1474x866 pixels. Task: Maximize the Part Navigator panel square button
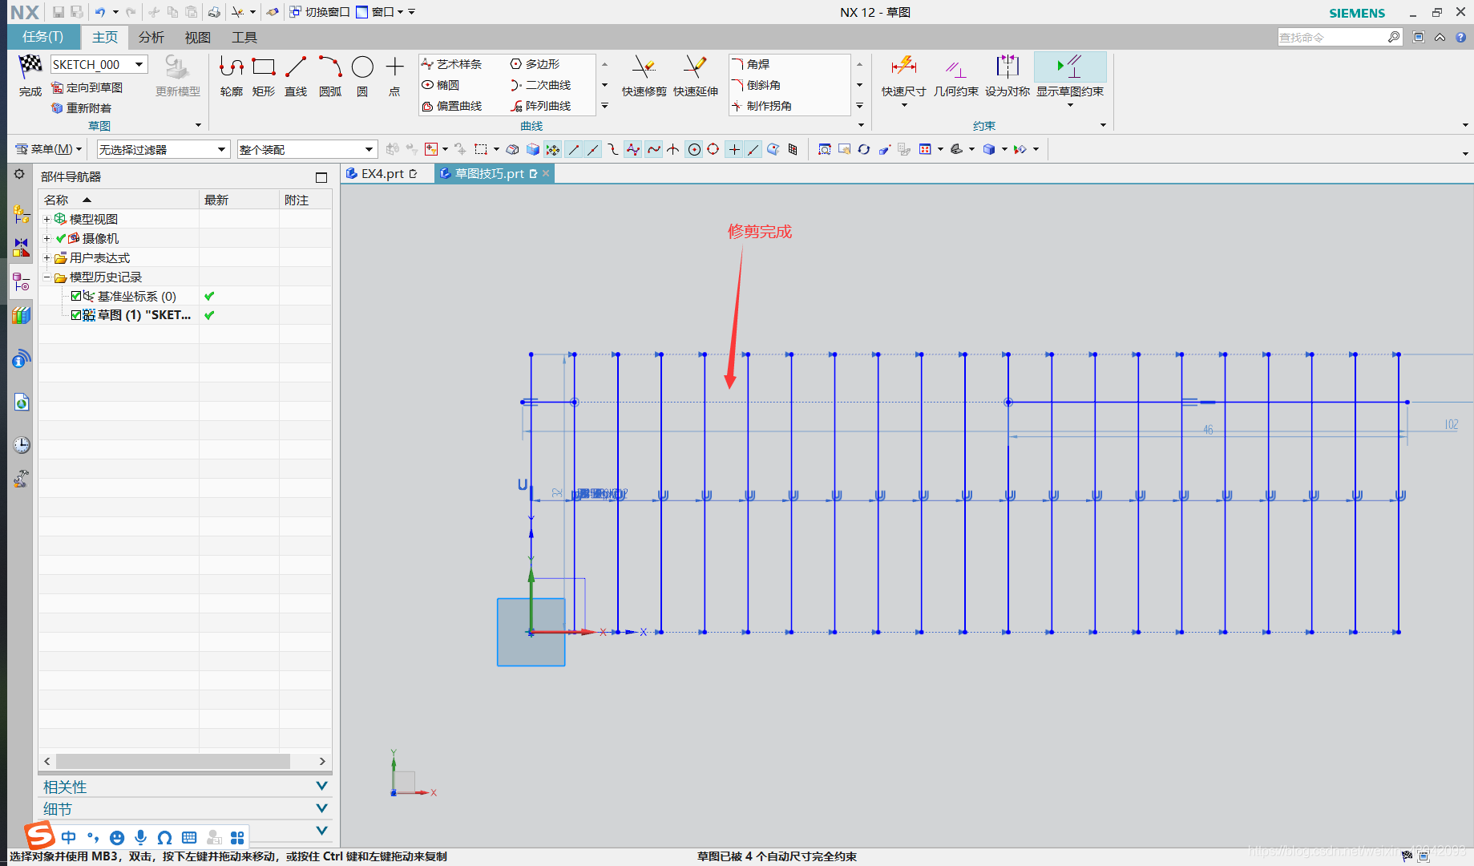coord(321,177)
